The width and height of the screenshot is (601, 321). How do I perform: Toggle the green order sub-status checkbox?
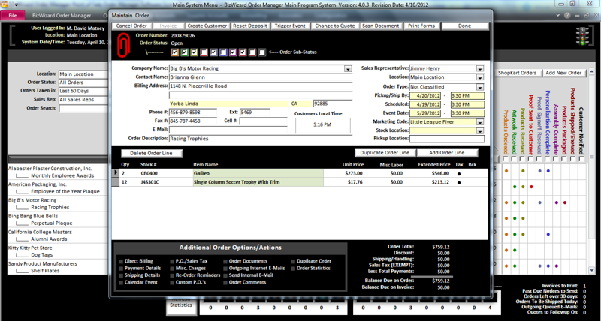185,52
